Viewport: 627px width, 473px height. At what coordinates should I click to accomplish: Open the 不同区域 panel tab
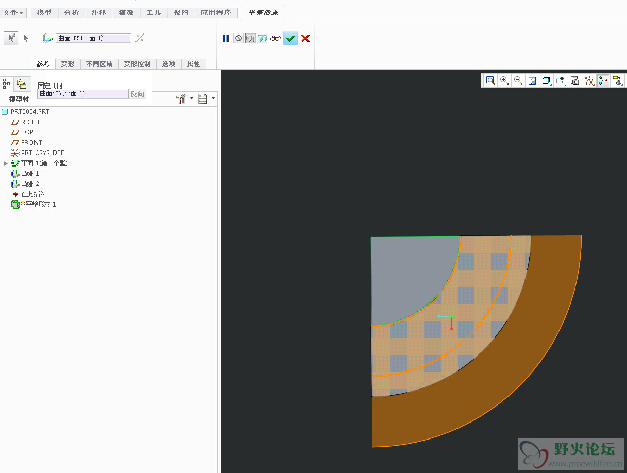(x=99, y=64)
